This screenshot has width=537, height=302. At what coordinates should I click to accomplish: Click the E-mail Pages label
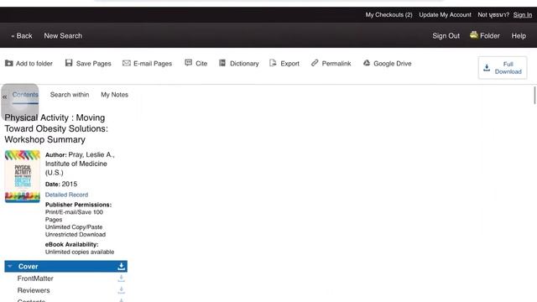153,64
